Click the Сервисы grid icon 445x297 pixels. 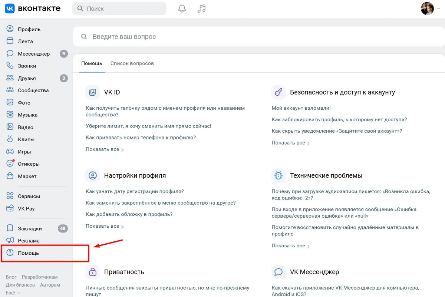(10, 196)
